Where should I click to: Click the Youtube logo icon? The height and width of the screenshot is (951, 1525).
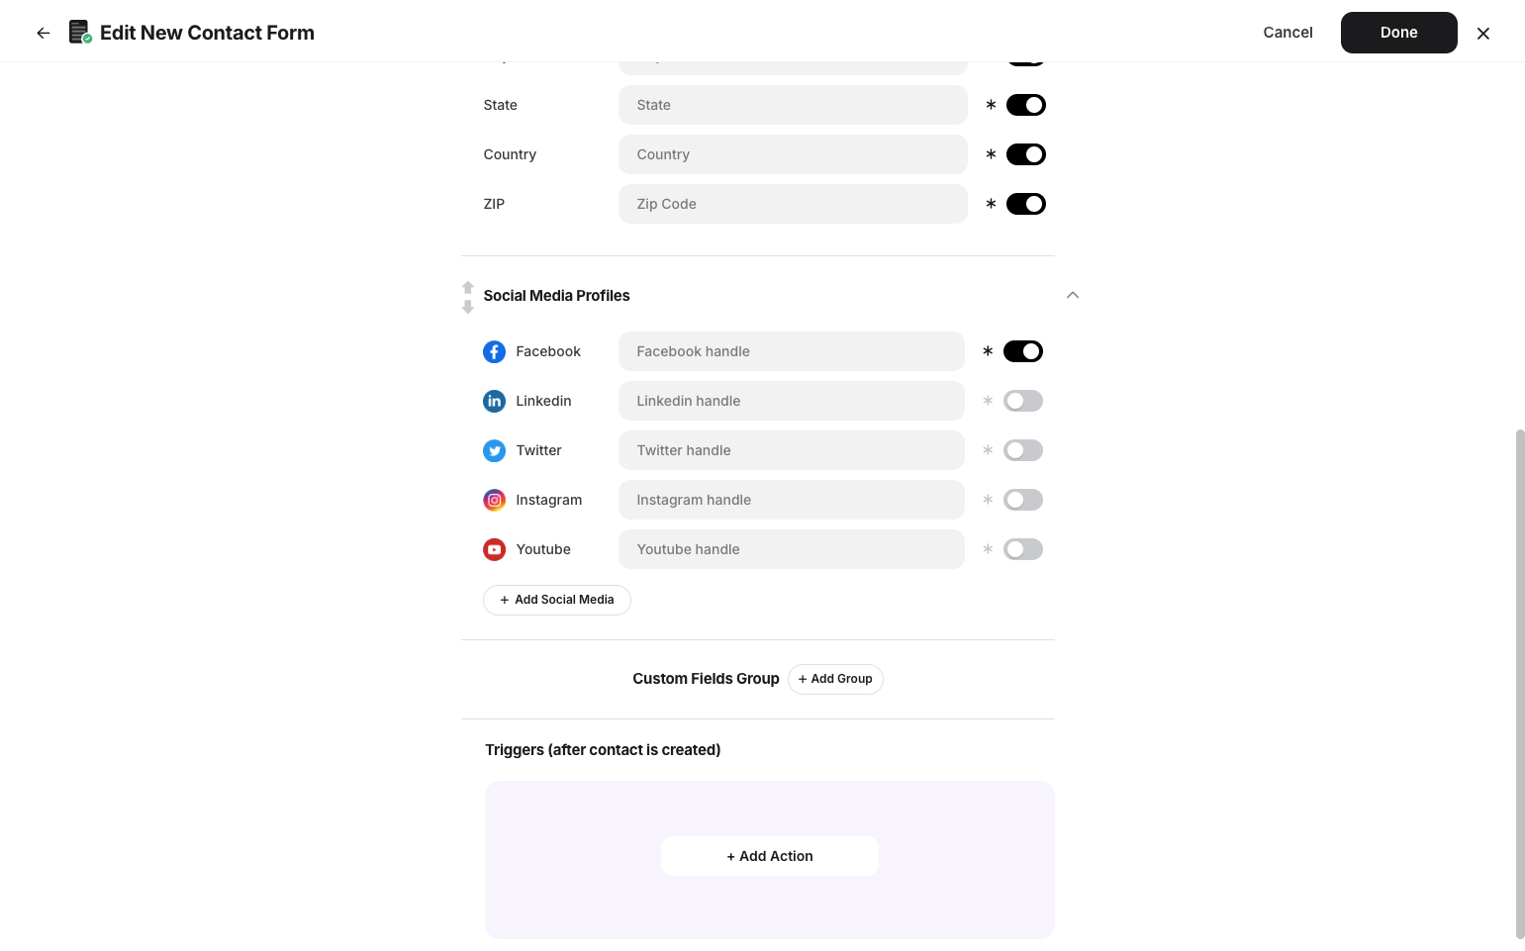click(x=494, y=549)
